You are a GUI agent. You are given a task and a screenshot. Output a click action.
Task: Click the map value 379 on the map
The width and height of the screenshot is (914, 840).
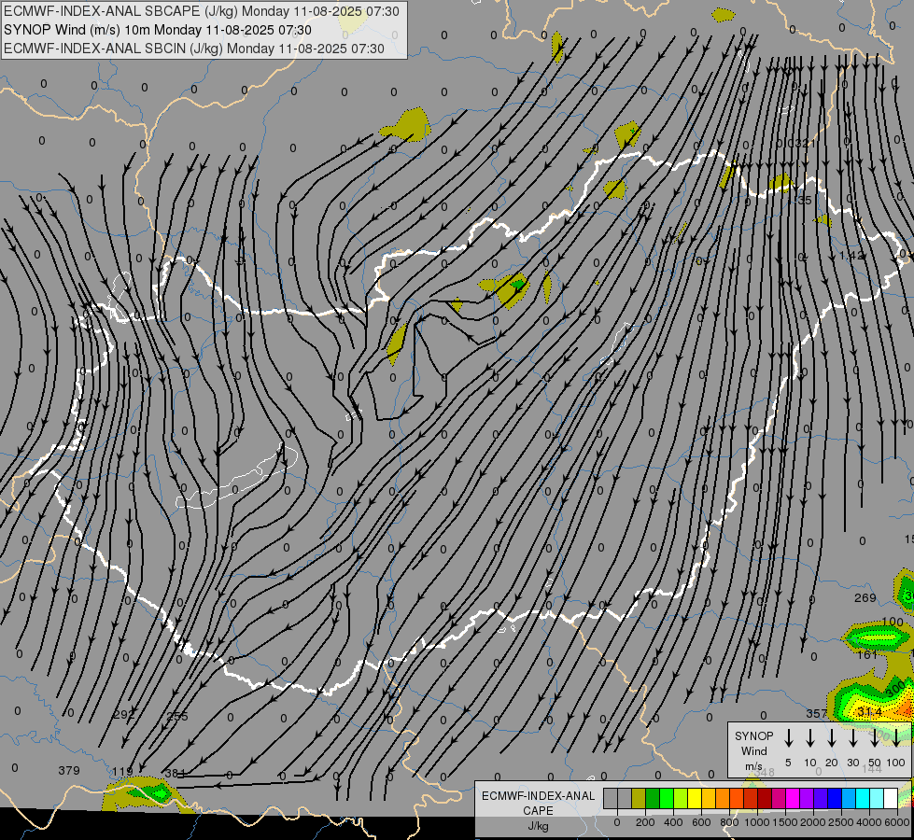tap(69, 771)
